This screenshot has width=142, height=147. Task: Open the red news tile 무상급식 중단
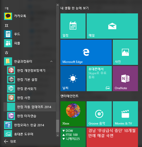coord(112,137)
